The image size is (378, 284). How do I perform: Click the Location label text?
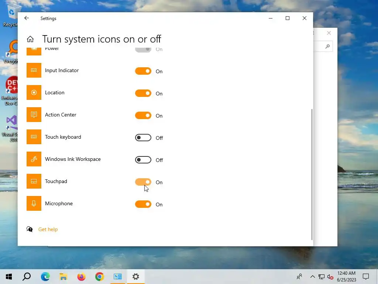pyautogui.click(x=55, y=92)
